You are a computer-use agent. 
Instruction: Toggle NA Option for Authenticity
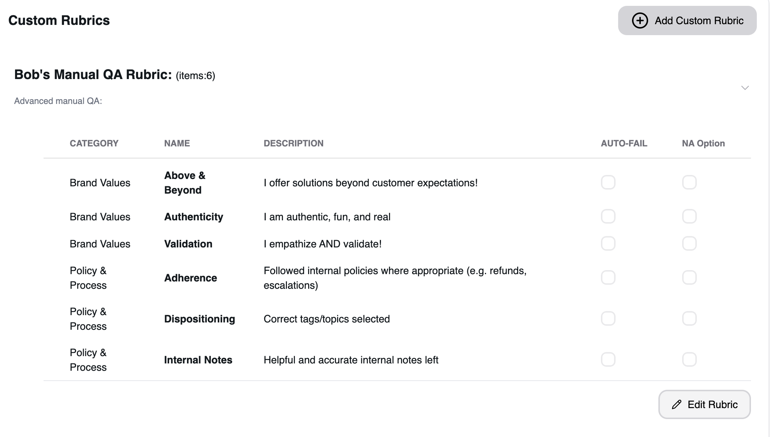689,216
